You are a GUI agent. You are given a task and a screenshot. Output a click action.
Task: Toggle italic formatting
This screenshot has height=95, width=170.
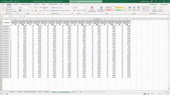point(22,11)
